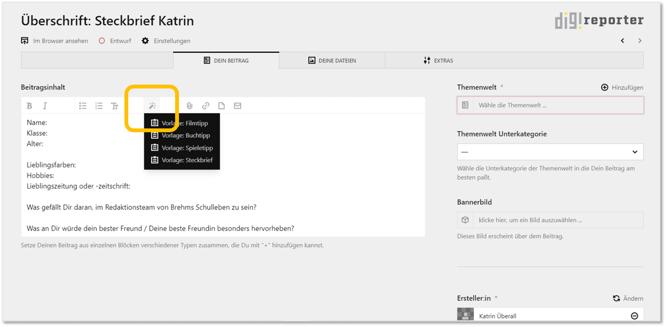The height and width of the screenshot is (327, 666).
Task: Toggle italic formatting in editor toolbar
Action: pos(45,106)
